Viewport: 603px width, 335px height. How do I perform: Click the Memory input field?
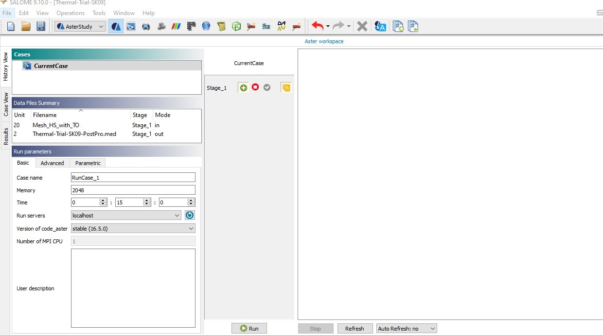coord(133,190)
